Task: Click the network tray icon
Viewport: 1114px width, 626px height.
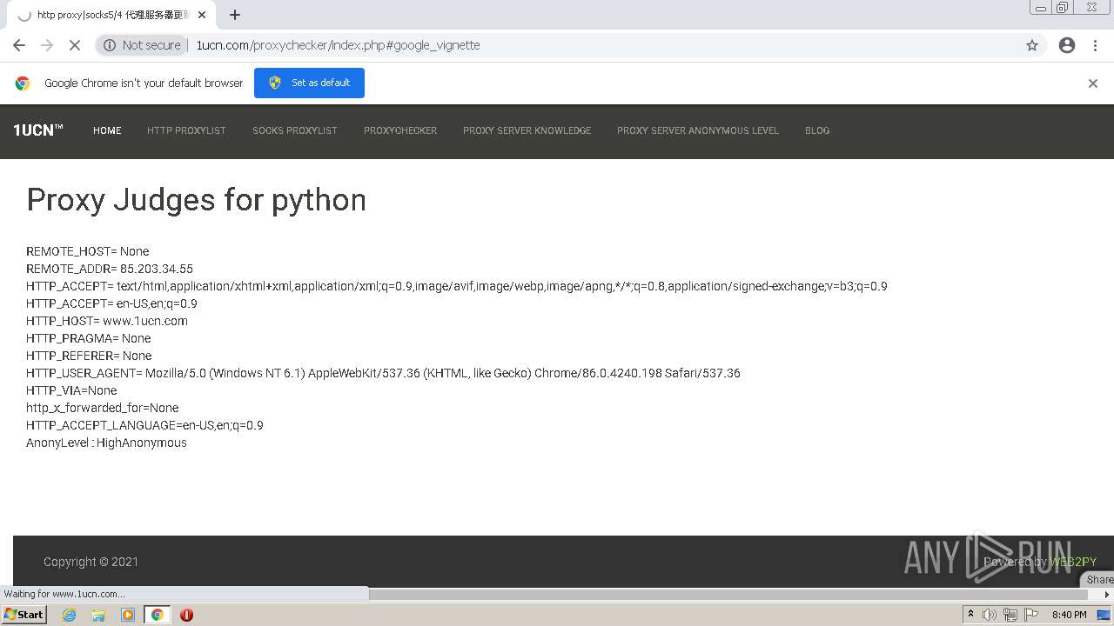Action: (1010, 615)
